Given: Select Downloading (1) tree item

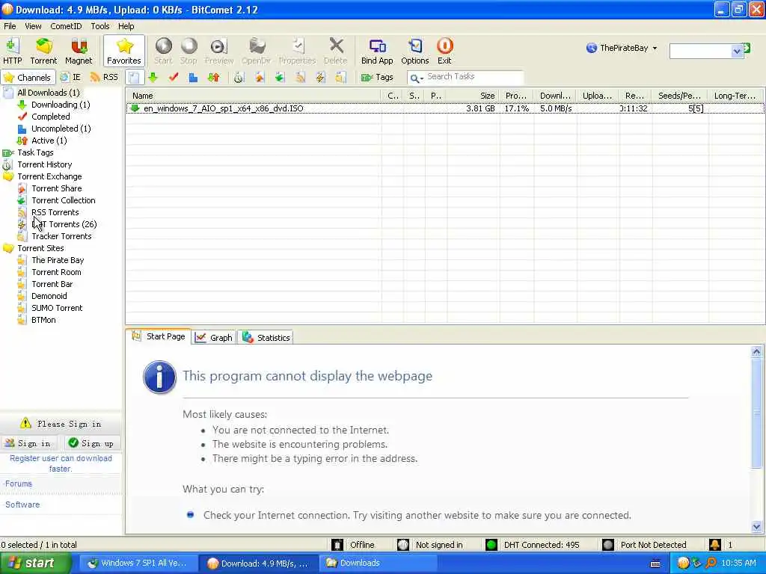Looking at the screenshot, I should (61, 105).
